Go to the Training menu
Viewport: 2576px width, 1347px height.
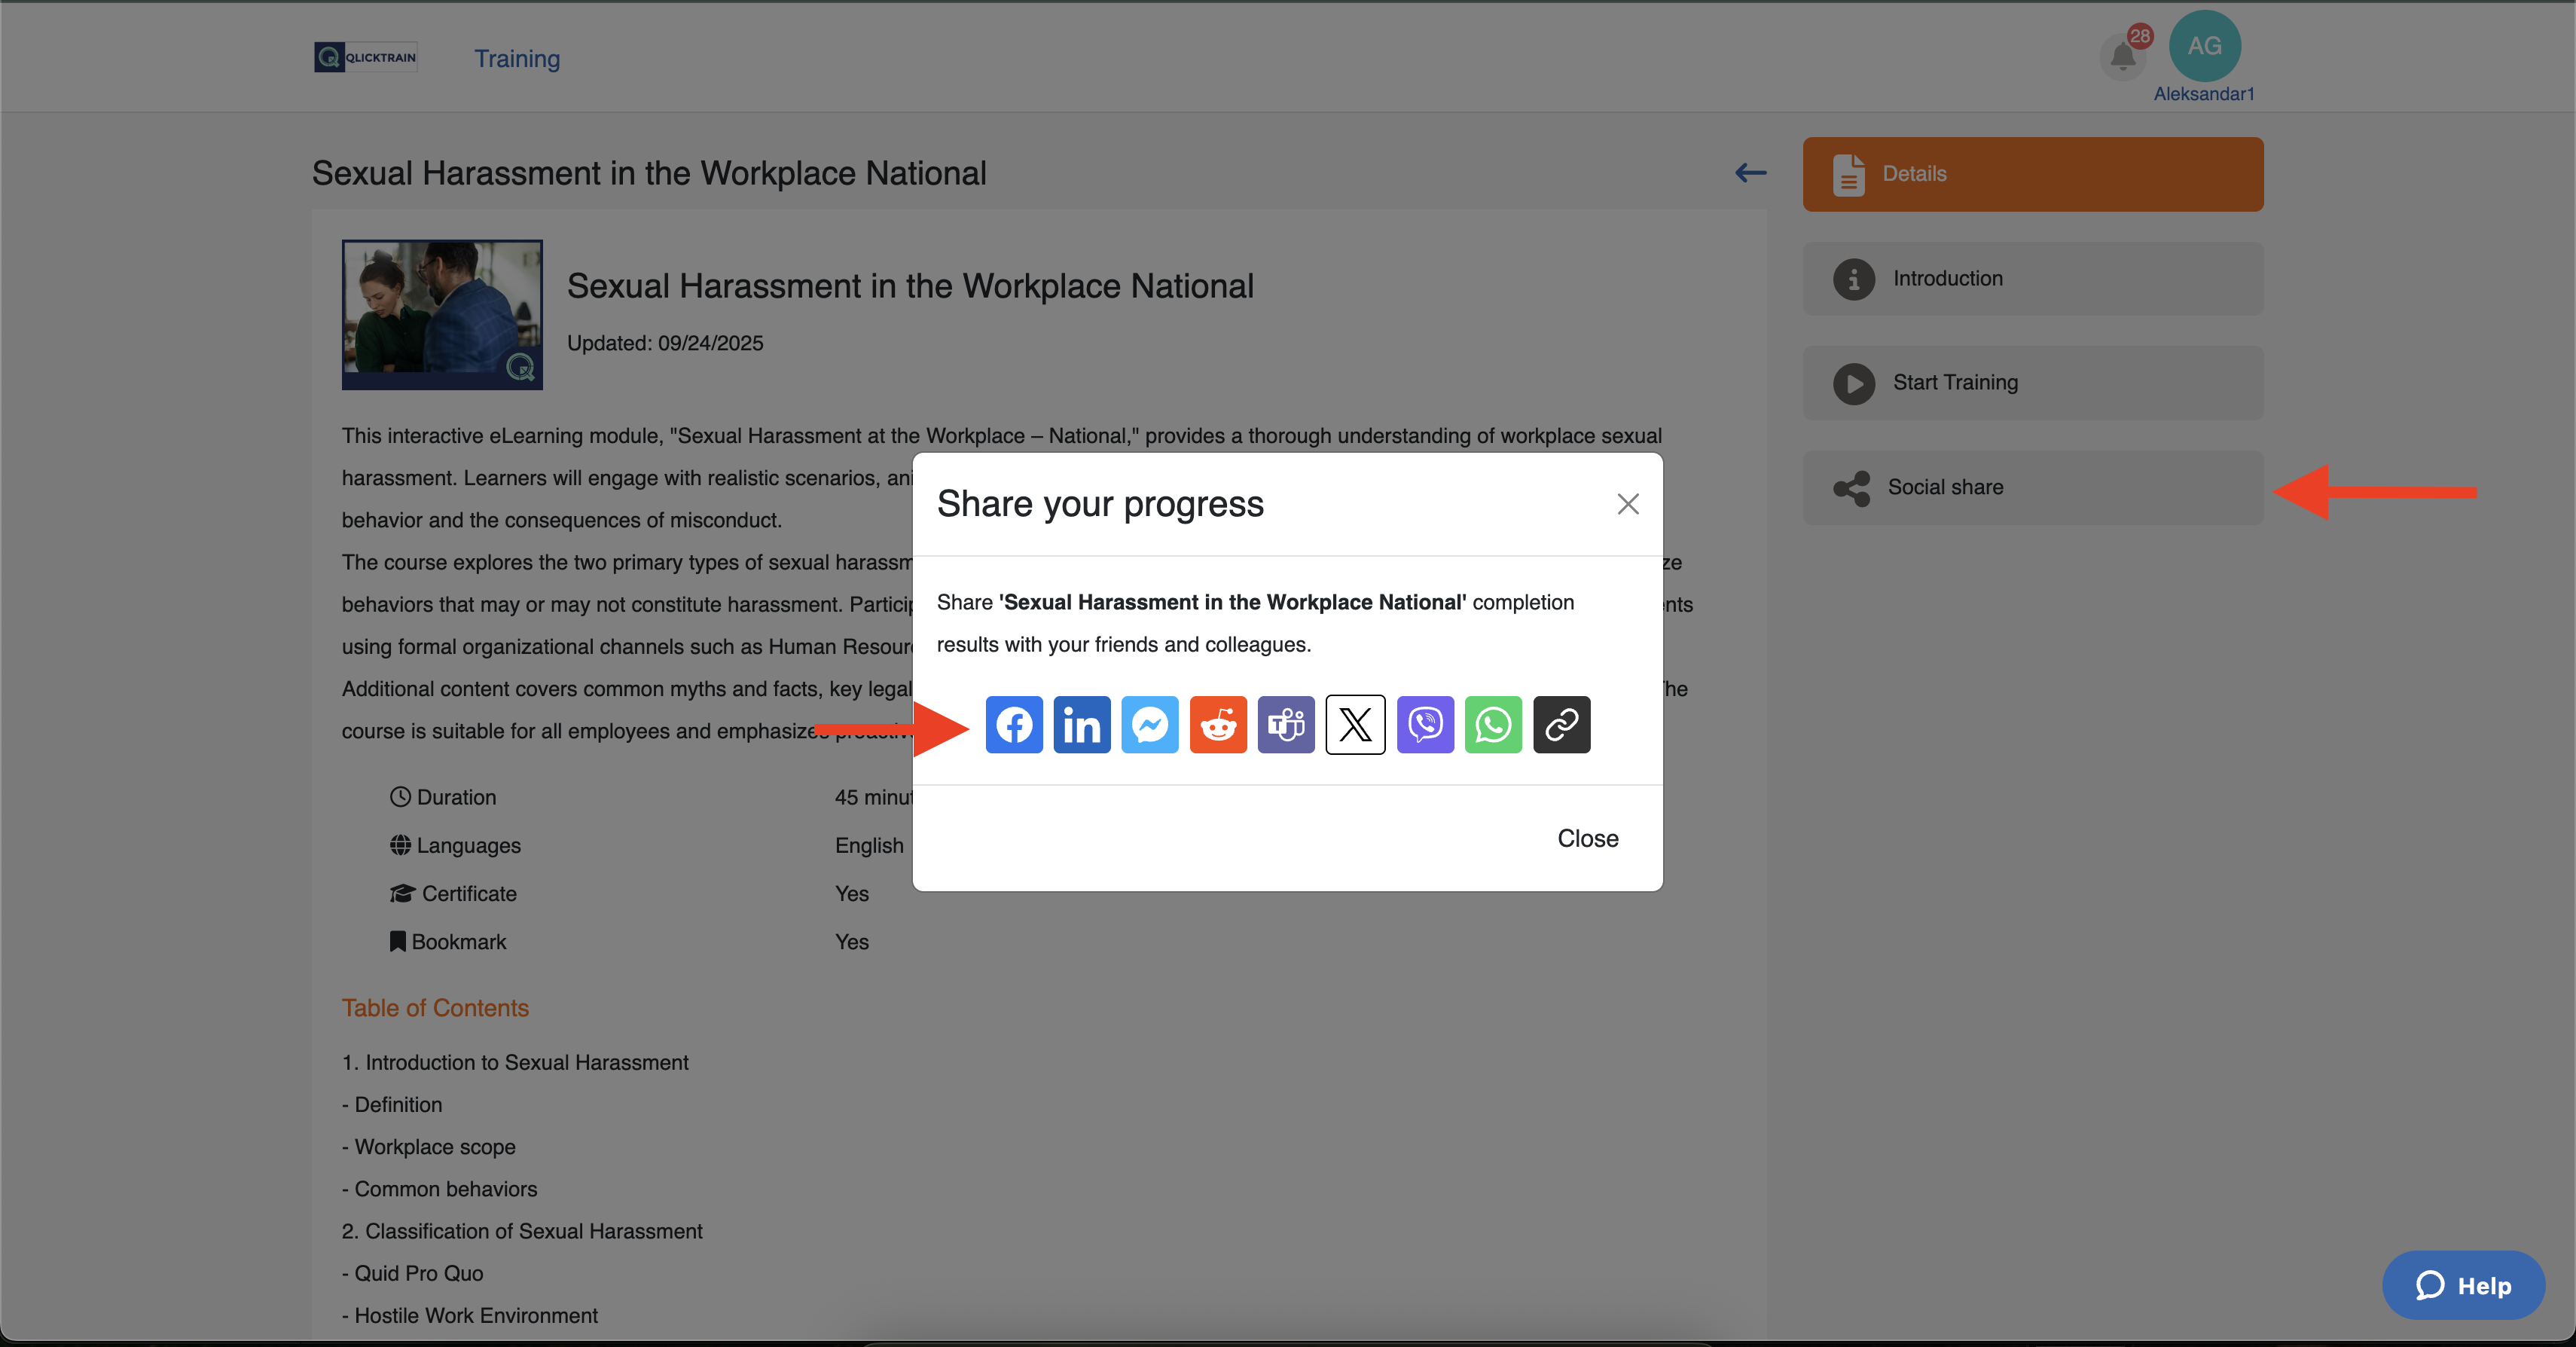pos(517,58)
